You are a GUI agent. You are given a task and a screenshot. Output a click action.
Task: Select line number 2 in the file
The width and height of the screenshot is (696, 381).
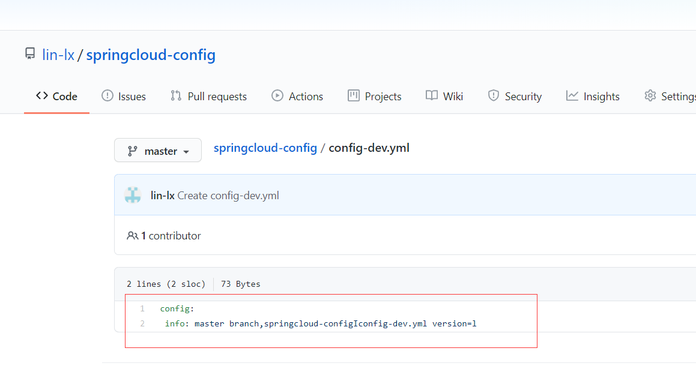point(142,323)
